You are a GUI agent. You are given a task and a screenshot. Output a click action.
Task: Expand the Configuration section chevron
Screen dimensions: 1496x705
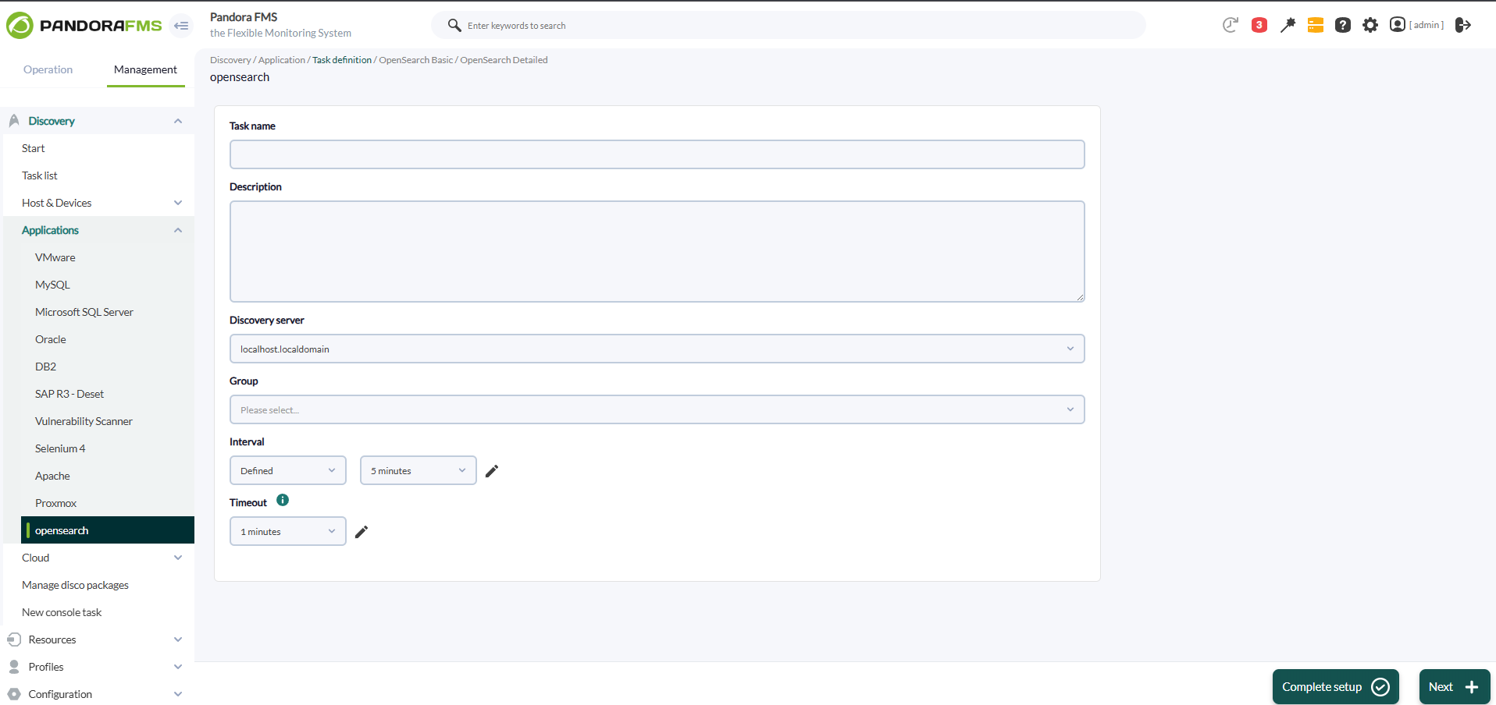click(178, 694)
